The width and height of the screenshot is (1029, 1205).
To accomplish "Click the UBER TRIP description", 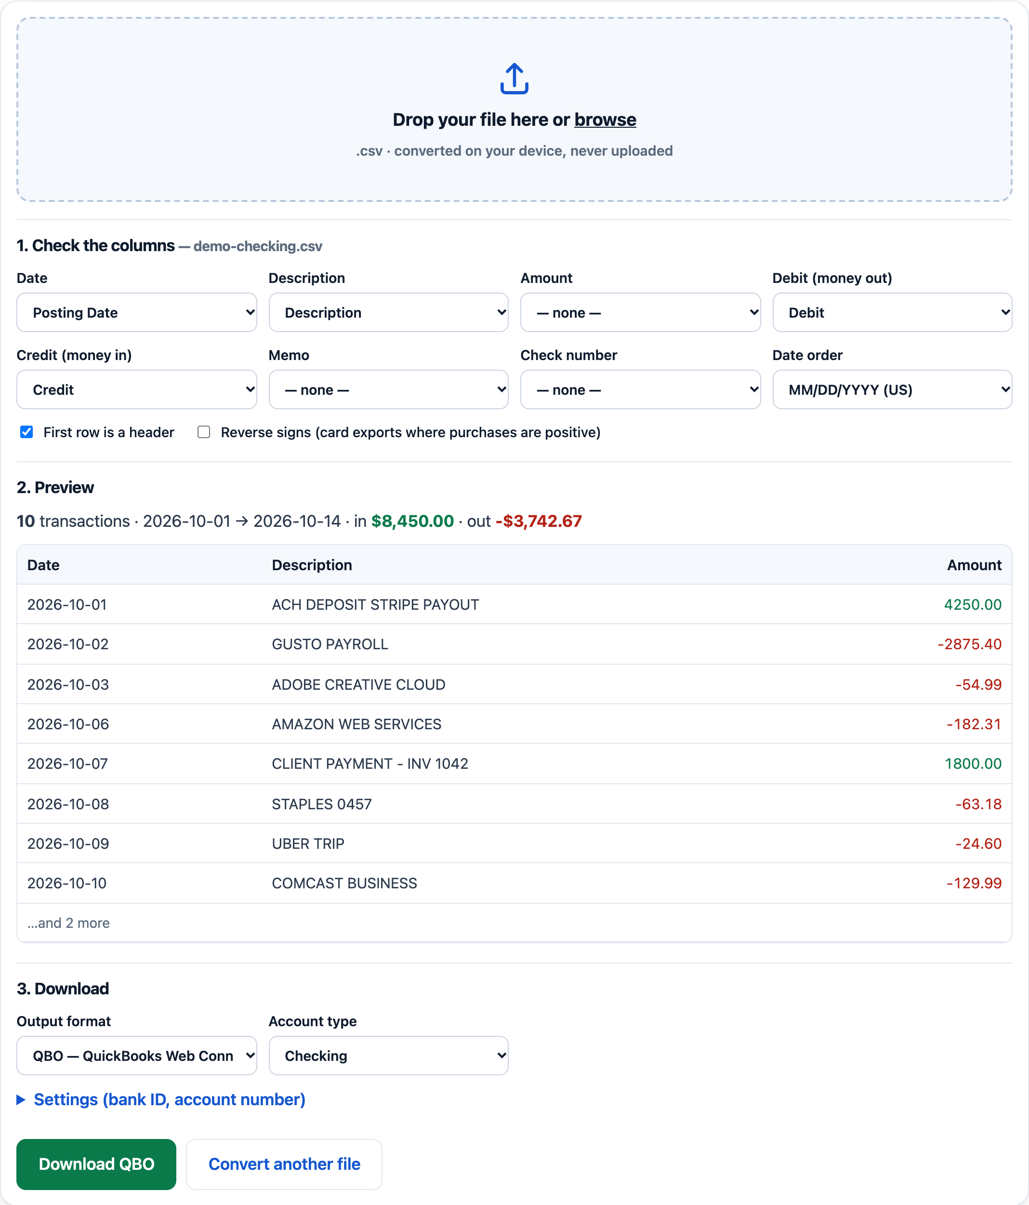I will (x=307, y=844).
